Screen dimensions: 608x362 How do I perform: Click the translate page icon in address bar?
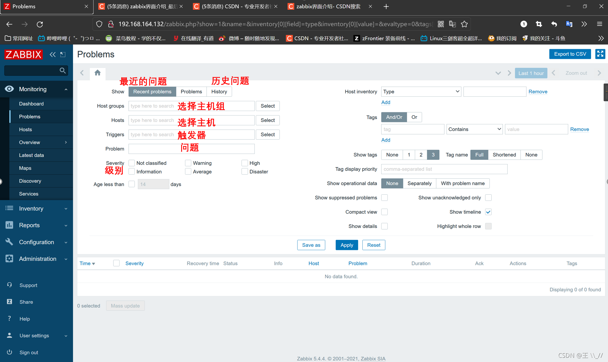coord(452,24)
